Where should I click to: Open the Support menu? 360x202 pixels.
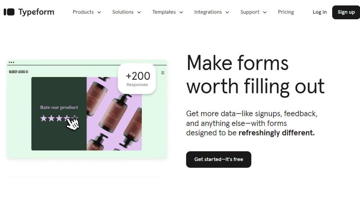(x=253, y=12)
